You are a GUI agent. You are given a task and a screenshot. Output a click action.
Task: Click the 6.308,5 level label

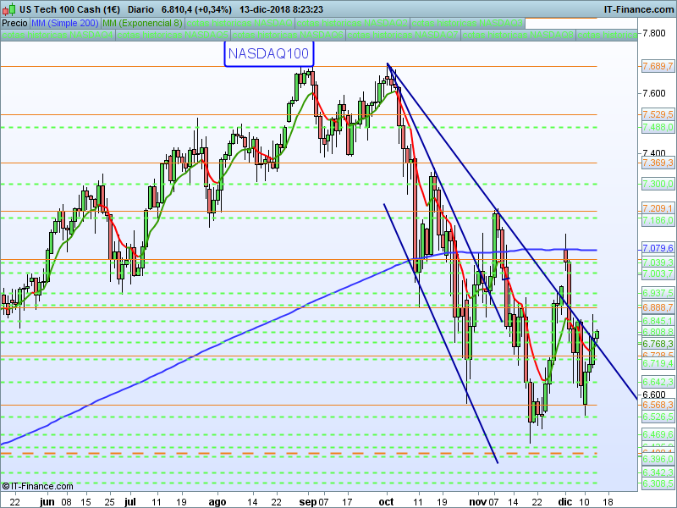(658, 483)
